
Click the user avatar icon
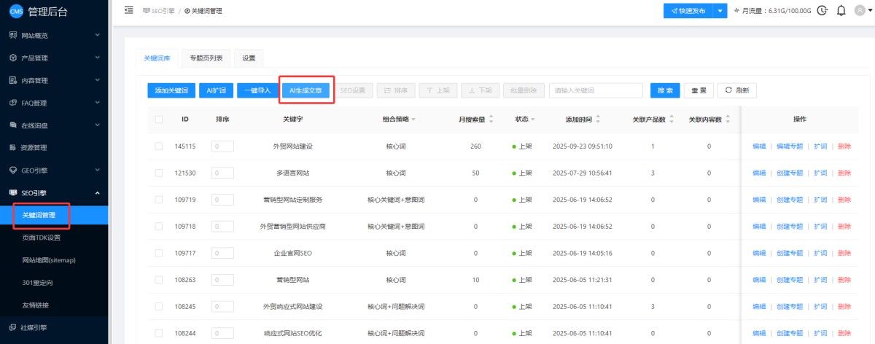pyautogui.click(x=860, y=11)
